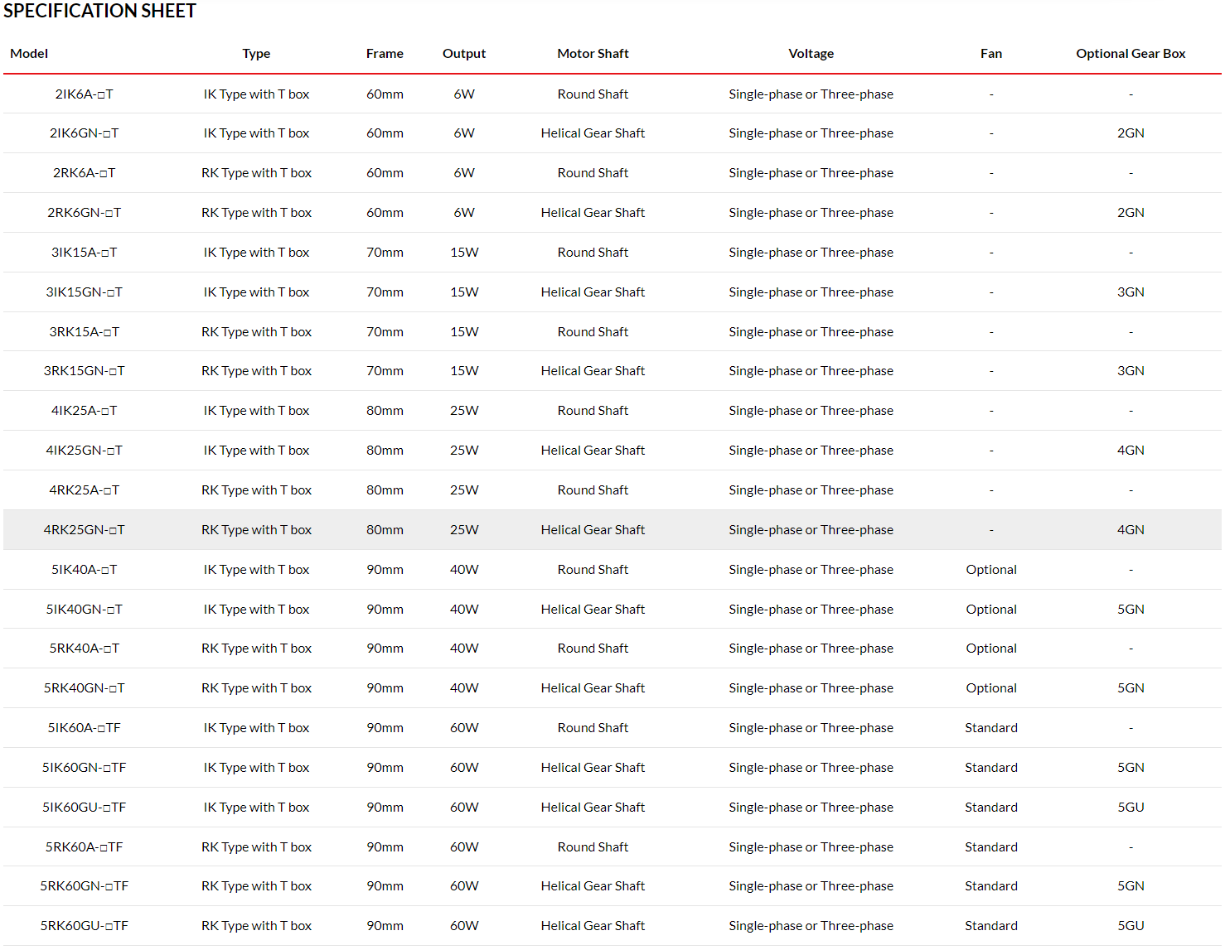The width and height of the screenshot is (1225, 950).
Task: Click voltage cell in 5IK40GN-□T row
Action: click(811, 610)
